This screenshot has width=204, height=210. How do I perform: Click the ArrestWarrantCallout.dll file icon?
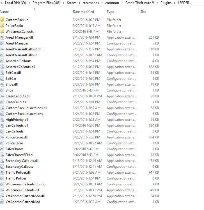[x=2, y=49]
